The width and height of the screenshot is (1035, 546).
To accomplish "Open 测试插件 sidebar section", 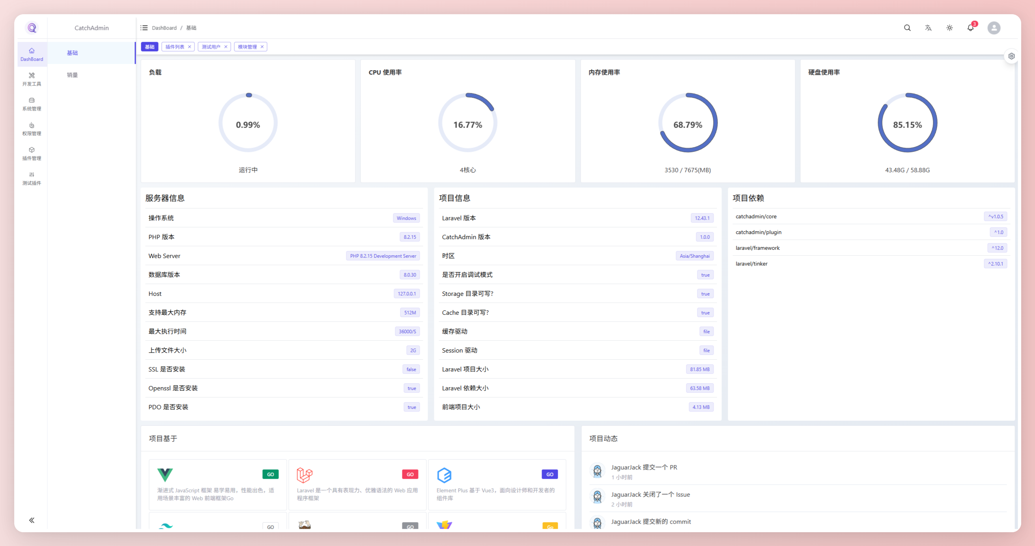I will point(32,178).
